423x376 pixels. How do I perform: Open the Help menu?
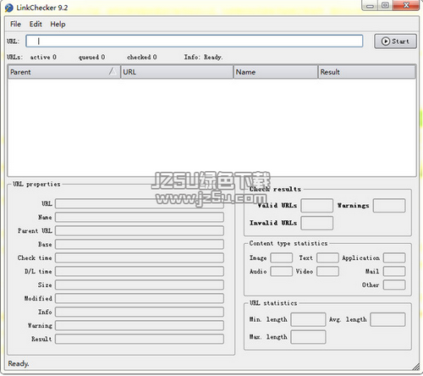[x=58, y=25]
